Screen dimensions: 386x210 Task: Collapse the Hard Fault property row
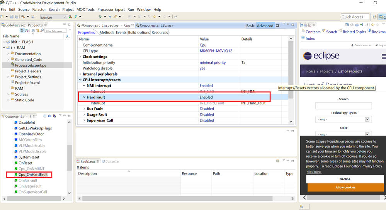tap(84, 97)
